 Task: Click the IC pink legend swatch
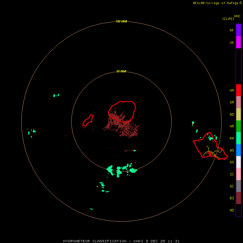click(238, 174)
